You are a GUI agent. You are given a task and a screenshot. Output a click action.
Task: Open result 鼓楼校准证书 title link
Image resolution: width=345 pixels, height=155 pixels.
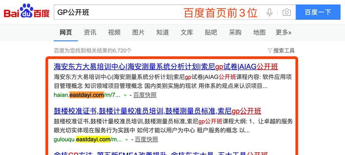click(x=157, y=111)
